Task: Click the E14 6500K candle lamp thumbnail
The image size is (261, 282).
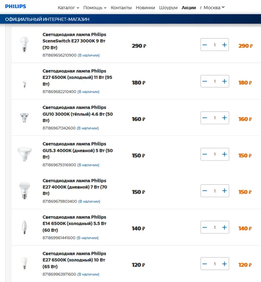Action: point(25,227)
